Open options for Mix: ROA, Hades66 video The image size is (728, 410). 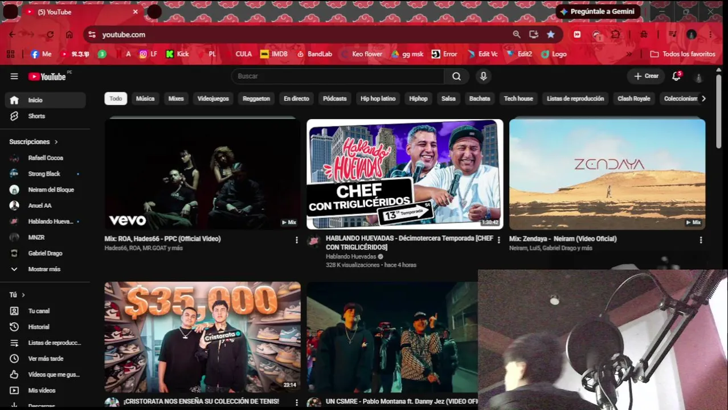coord(296,240)
